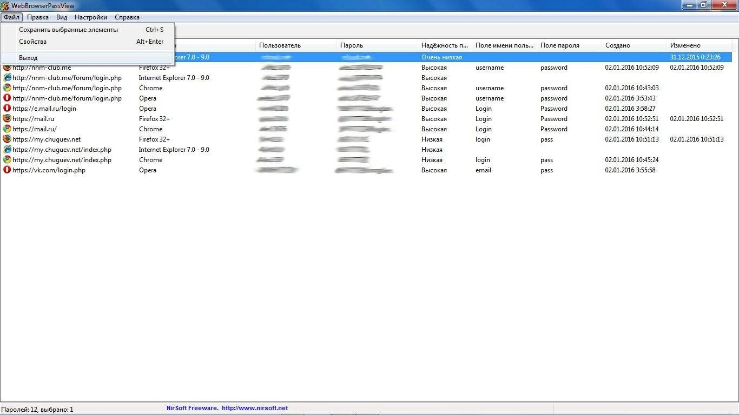Click Opera icon beside https://e.mail.ru/login
The width and height of the screenshot is (739, 415).
pyautogui.click(x=7, y=109)
